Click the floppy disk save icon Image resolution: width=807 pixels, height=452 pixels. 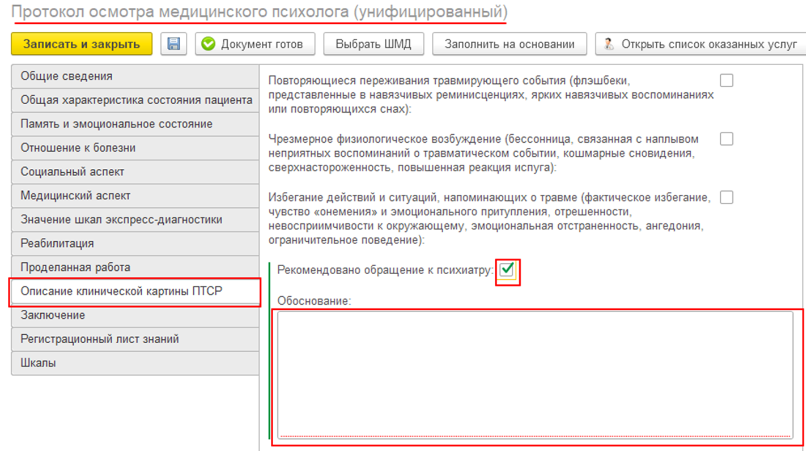coord(174,44)
